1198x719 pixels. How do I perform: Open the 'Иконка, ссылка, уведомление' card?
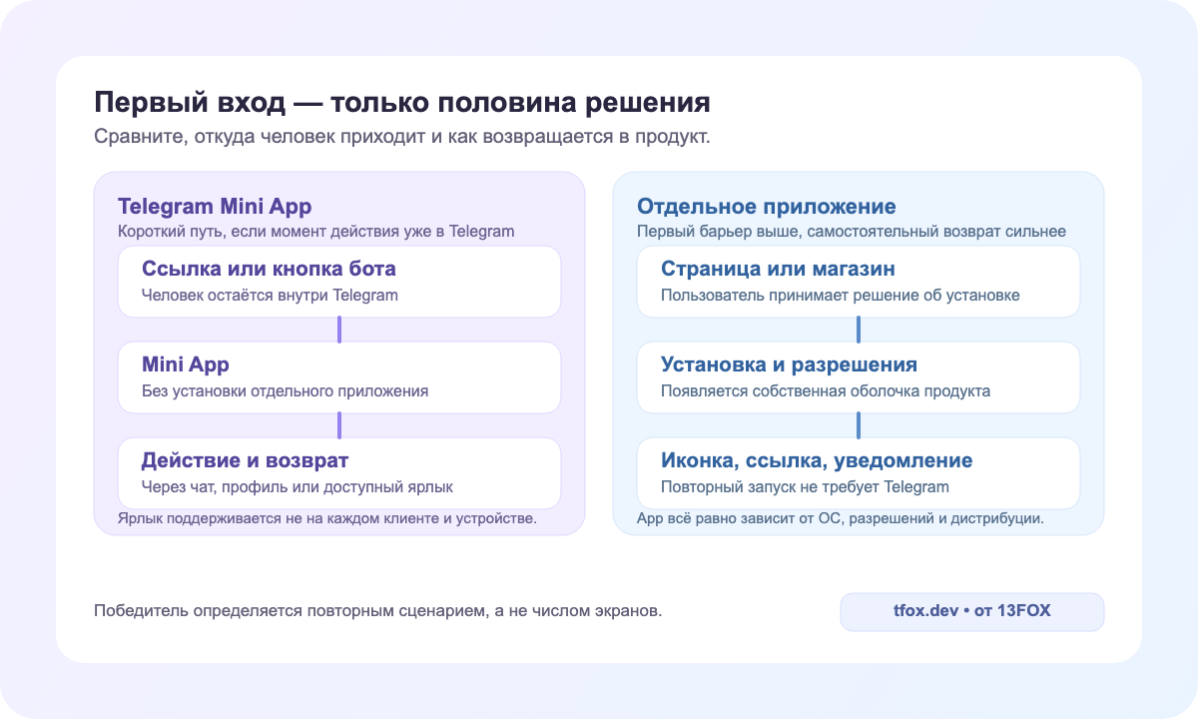coord(859,473)
